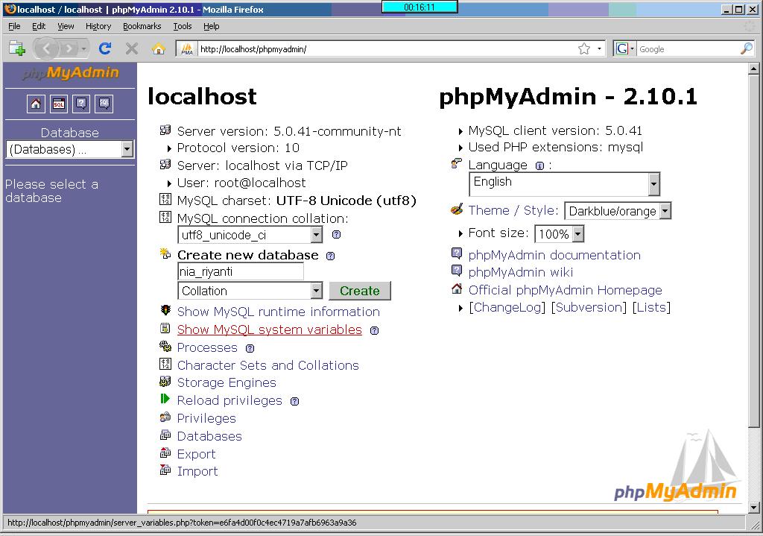Screen dimensions: 763x536
Task: Open Show MySQL runtime information link
Action: pyautogui.click(x=279, y=312)
